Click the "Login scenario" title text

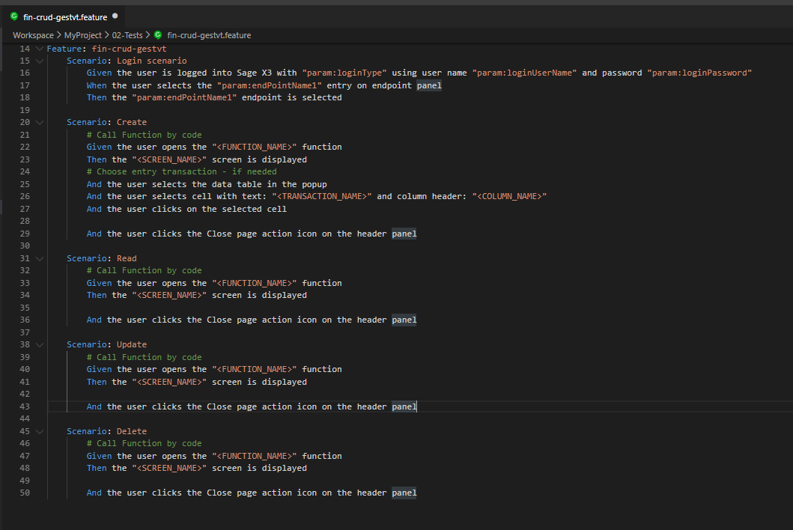click(x=152, y=61)
